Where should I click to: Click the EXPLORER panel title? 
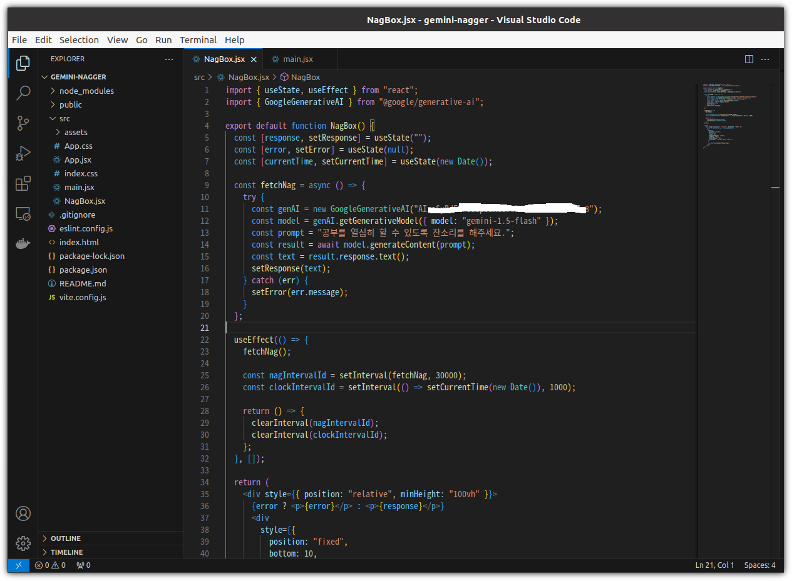tap(68, 59)
